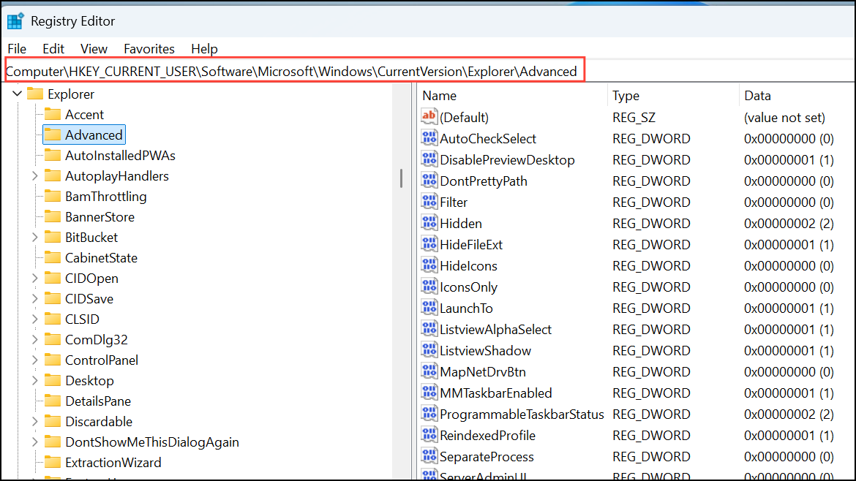Expand the AutoplayHandlers key
Screen dimensions: 856x481
point(35,175)
